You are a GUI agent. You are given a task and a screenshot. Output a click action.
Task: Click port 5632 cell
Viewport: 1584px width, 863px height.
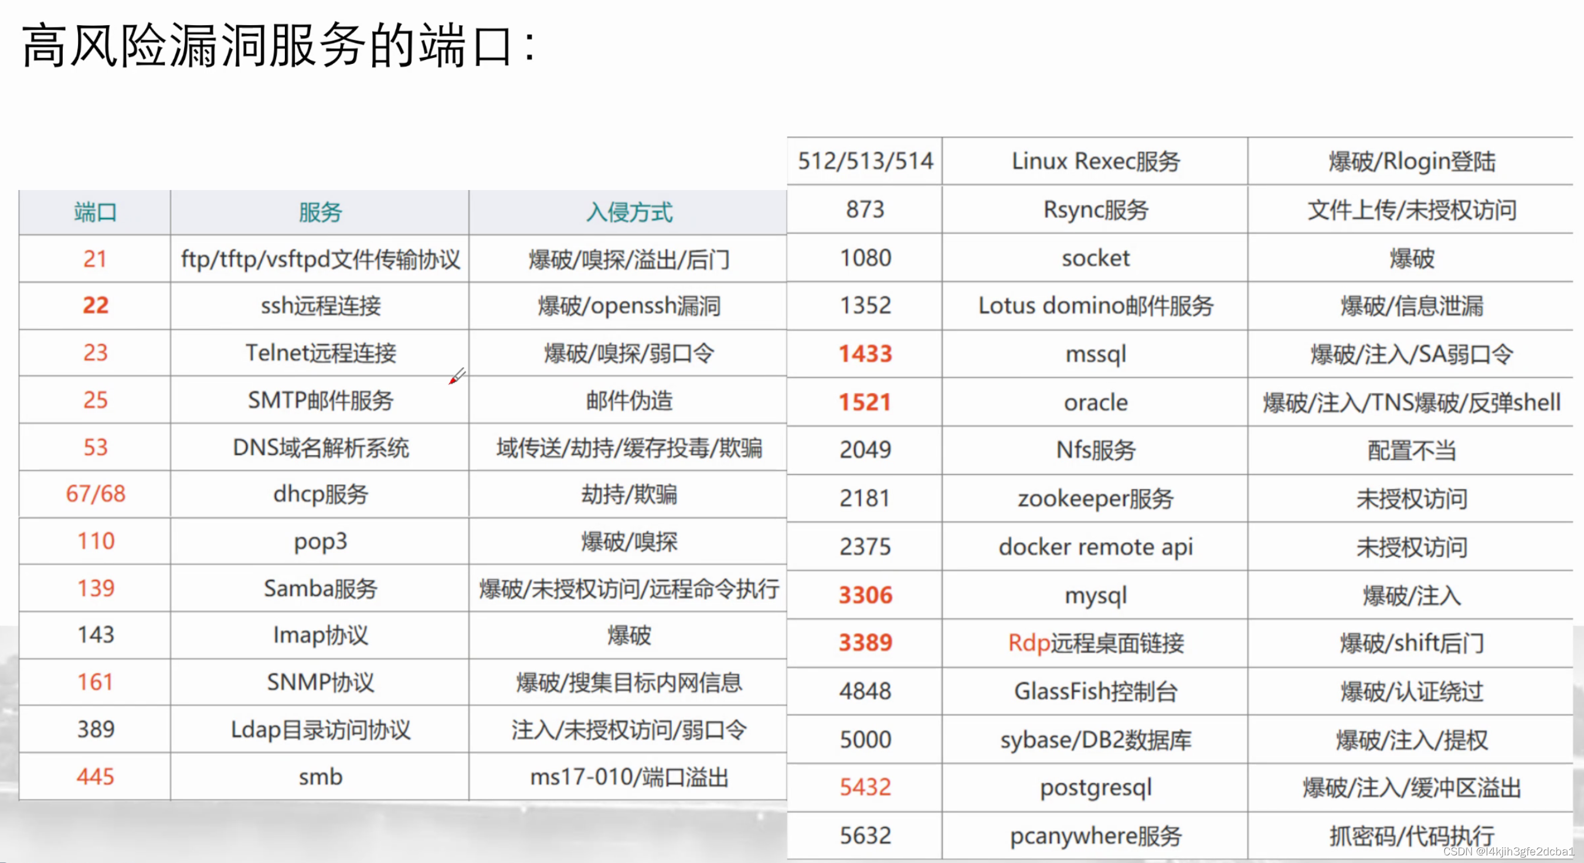pos(865,835)
